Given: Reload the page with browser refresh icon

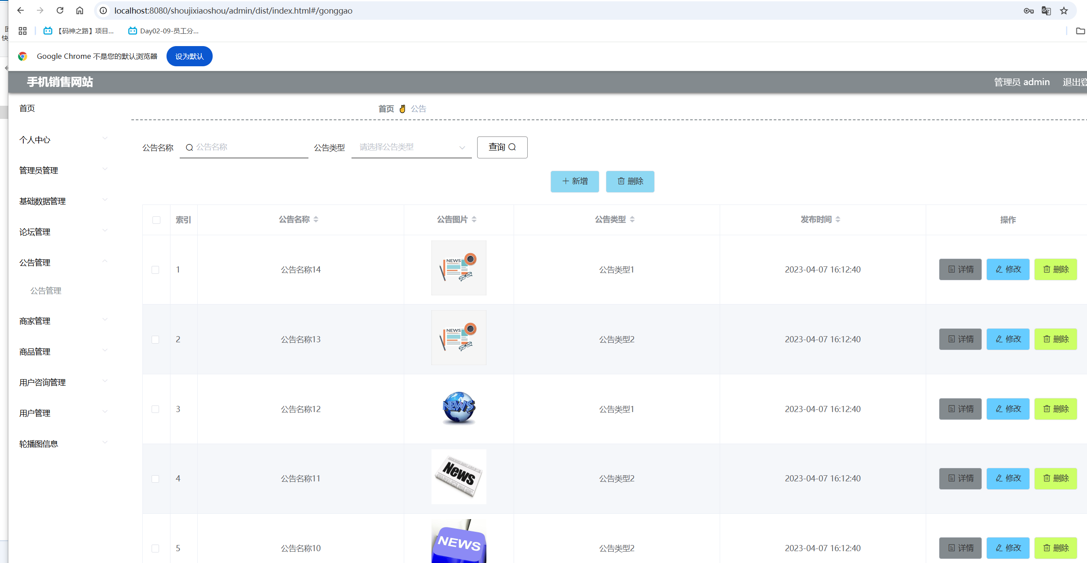Looking at the screenshot, I should click(60, 11).
